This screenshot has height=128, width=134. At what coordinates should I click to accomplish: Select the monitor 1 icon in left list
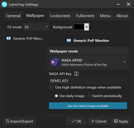click(x=9, y=38)
